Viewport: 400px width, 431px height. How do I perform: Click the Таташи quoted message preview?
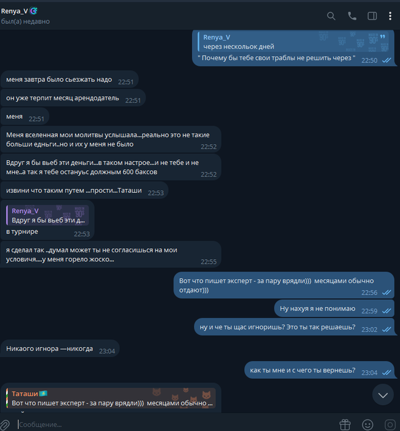(x=111, y=398)
